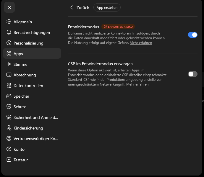Click the CSP im Entwicklermodus erzwingen heading
204x177 pixels.
100,64
